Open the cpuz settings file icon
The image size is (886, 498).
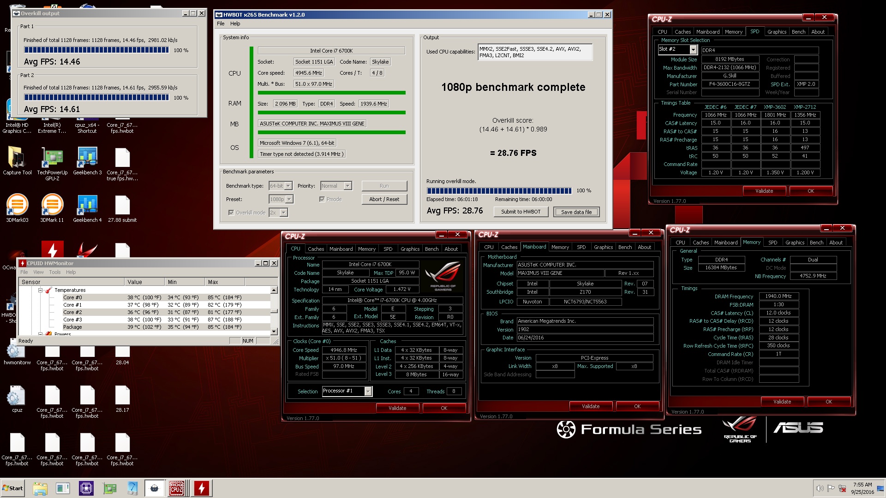pos(17,399)
